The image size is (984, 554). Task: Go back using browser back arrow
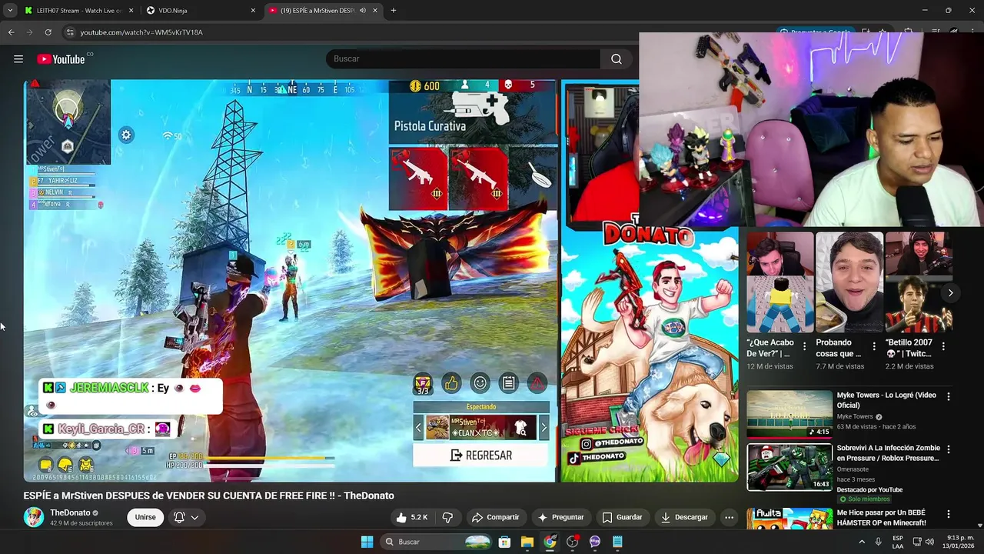[11, 32]
